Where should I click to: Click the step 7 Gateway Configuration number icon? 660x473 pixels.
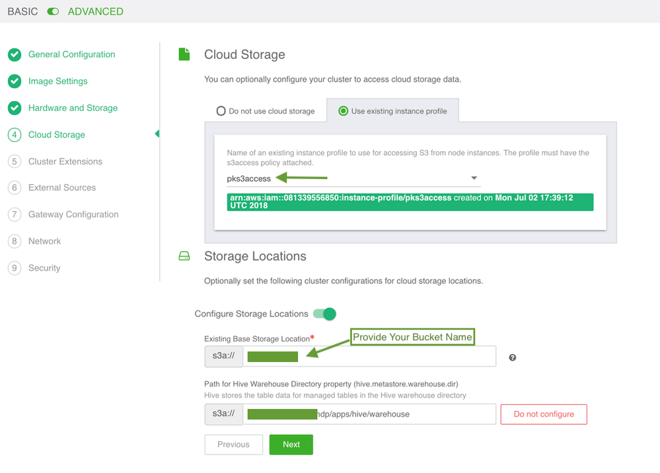click(x=15, y=215)
